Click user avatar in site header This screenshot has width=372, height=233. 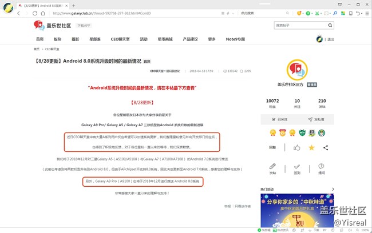click(319, 39)
